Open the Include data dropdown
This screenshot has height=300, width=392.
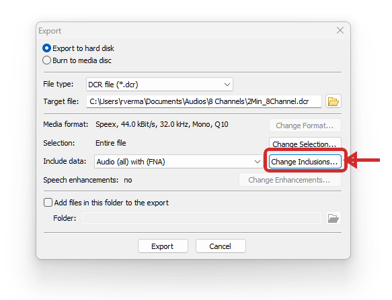click(178, 162)
